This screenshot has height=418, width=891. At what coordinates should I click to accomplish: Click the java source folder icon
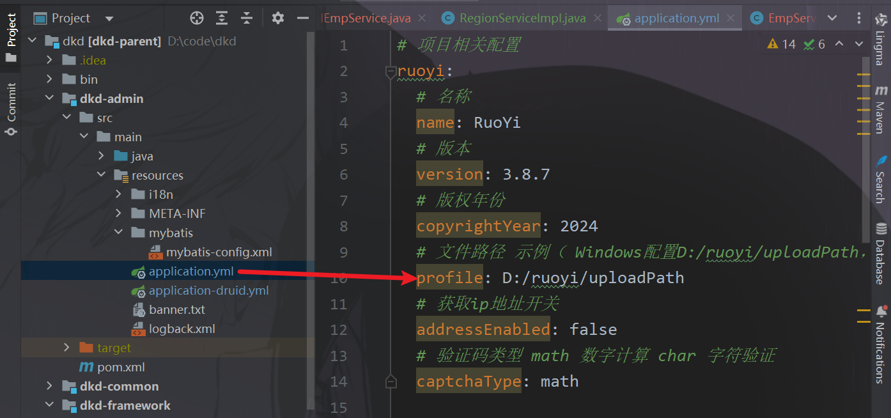(121, 157)
